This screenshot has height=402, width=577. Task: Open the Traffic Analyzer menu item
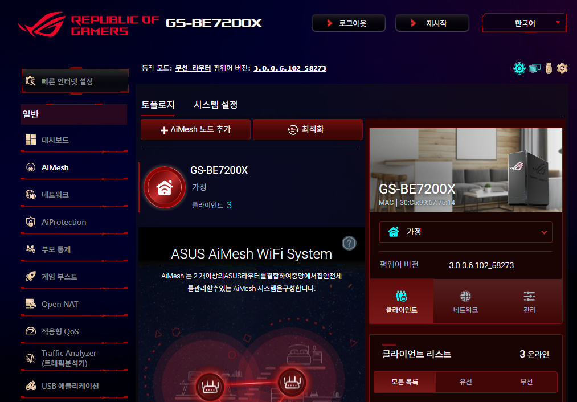tap(74, 358)
